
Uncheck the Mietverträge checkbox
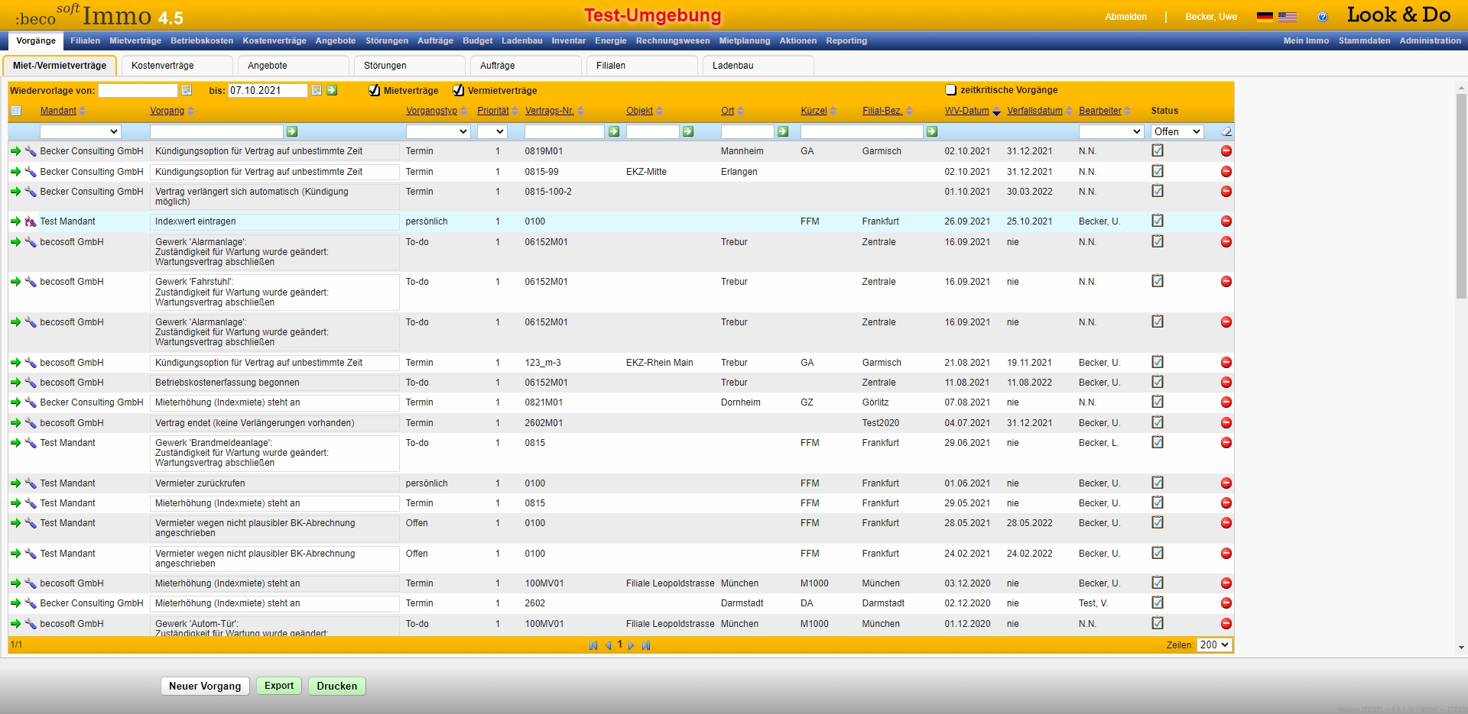point(375,91)
